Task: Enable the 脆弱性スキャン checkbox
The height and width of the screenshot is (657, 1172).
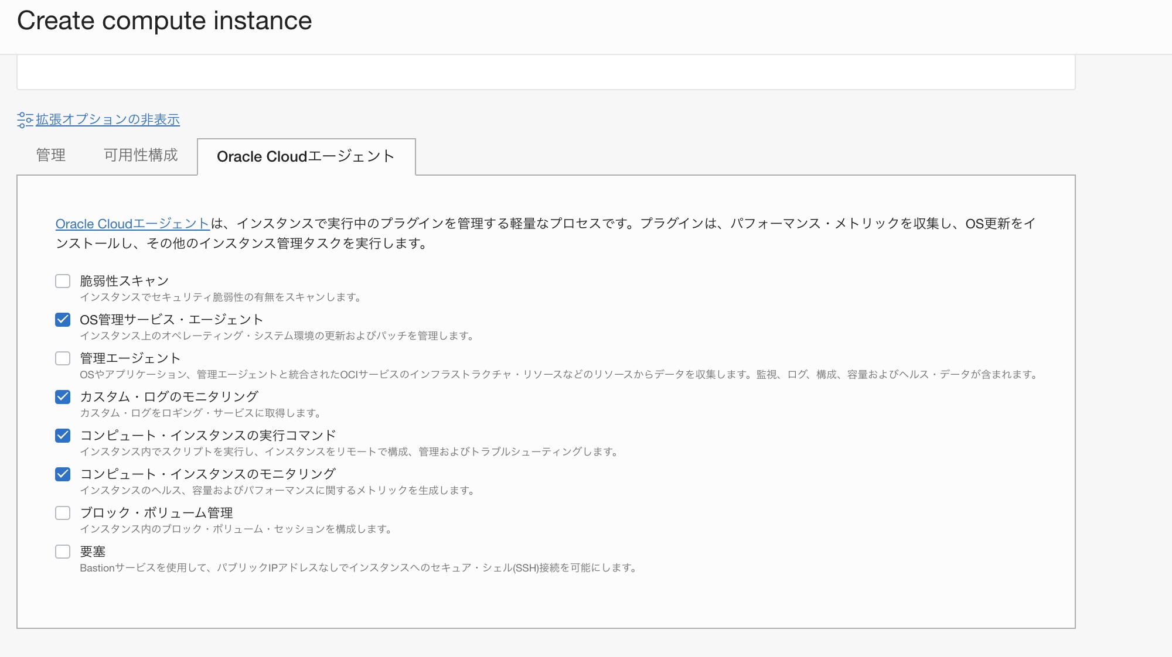Action: pos(63,281)
